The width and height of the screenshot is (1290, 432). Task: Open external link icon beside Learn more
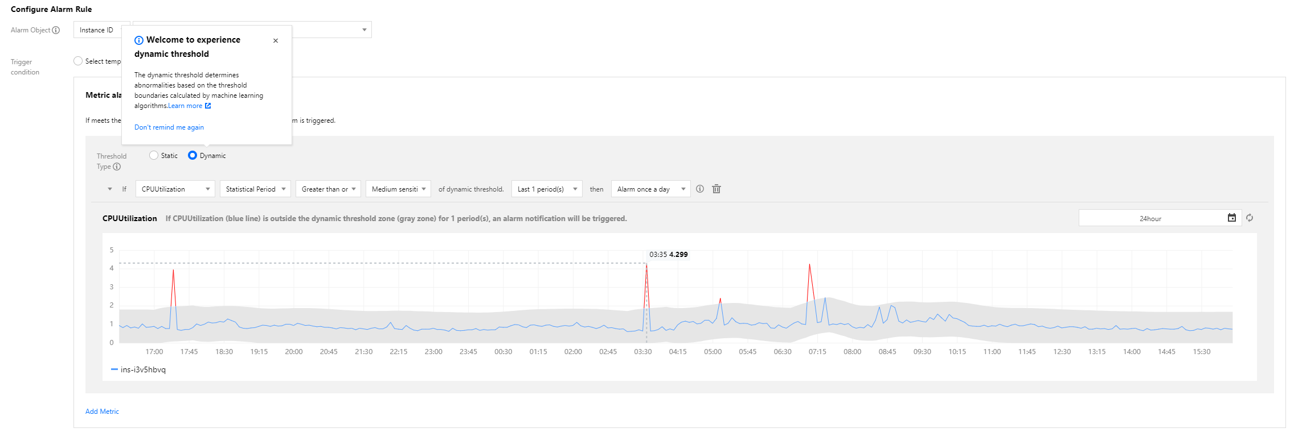208,106
